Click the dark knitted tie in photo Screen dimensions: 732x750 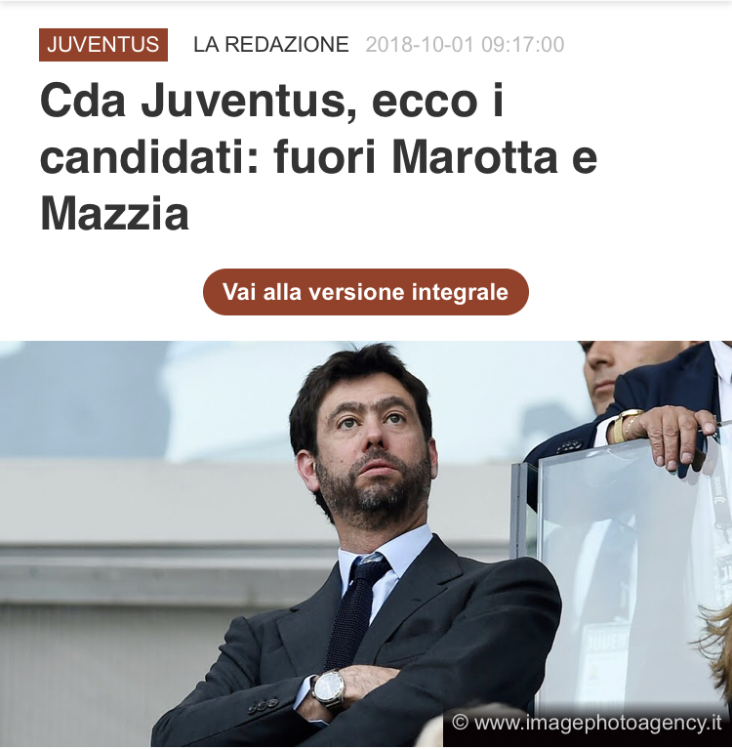356,612
